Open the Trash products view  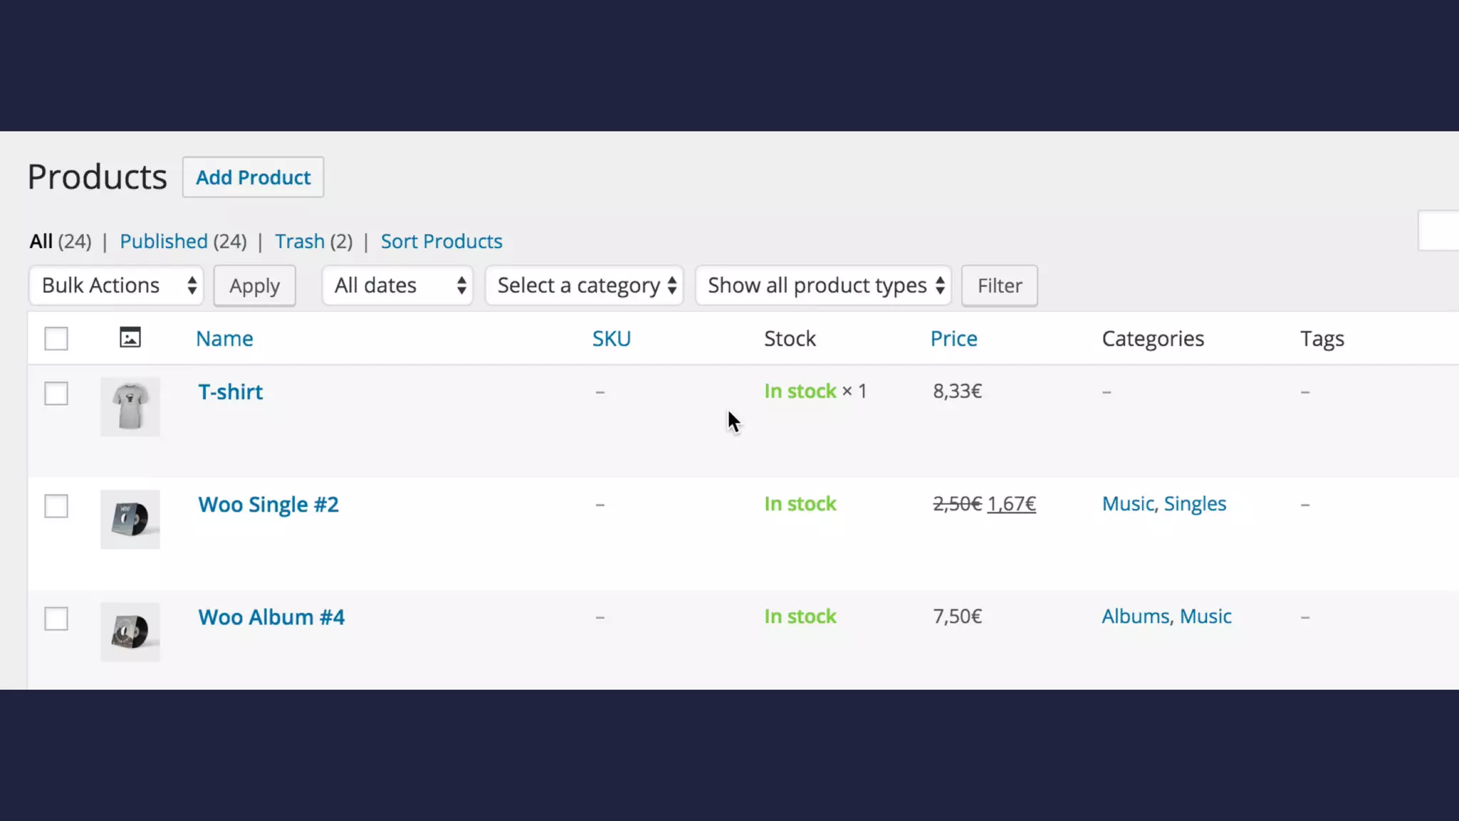300,242
